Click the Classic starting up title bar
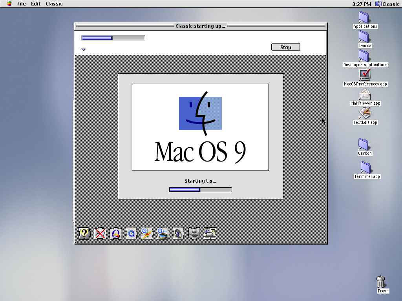The width and height of the screenshot is (402, 301). point(201,26)
